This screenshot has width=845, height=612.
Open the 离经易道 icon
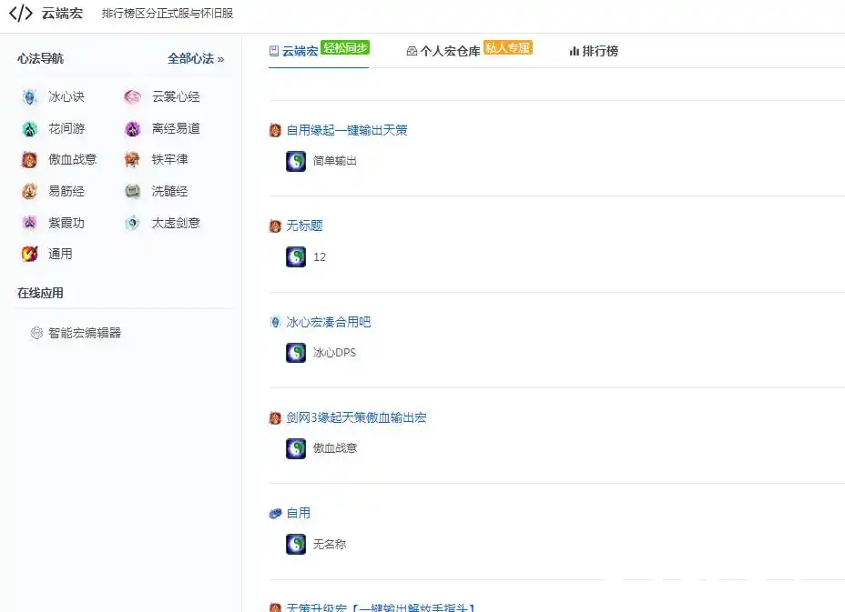133,128
